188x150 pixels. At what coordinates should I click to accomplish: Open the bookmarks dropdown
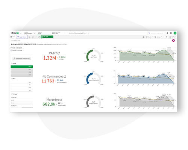[x=150, y=37]
